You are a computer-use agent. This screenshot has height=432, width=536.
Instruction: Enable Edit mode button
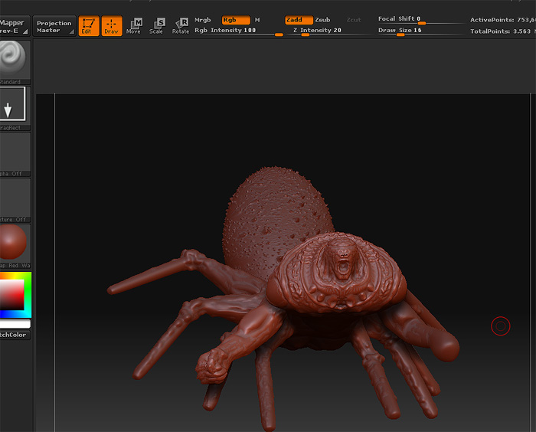point(88,27)
